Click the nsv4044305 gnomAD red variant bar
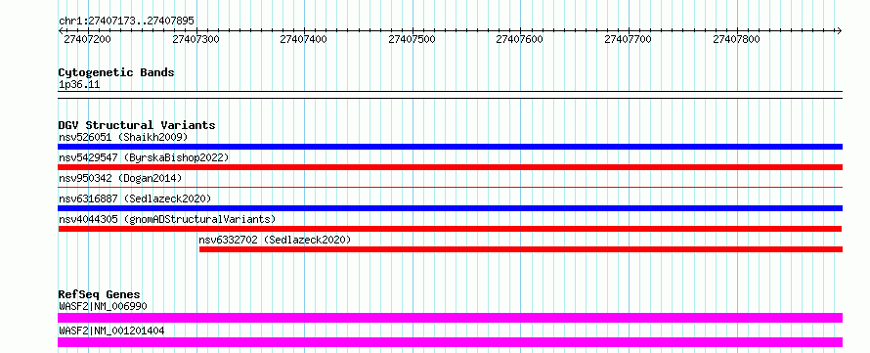Image resolution: width=870 pixels, height=353 pixels. [x=450, y=229]
